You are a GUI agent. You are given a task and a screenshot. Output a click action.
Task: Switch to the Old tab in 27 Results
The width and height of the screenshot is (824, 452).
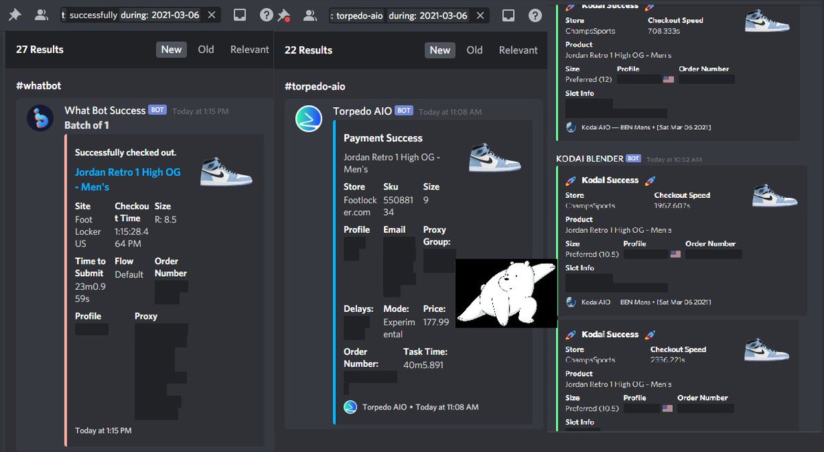(x=206, y=49)
